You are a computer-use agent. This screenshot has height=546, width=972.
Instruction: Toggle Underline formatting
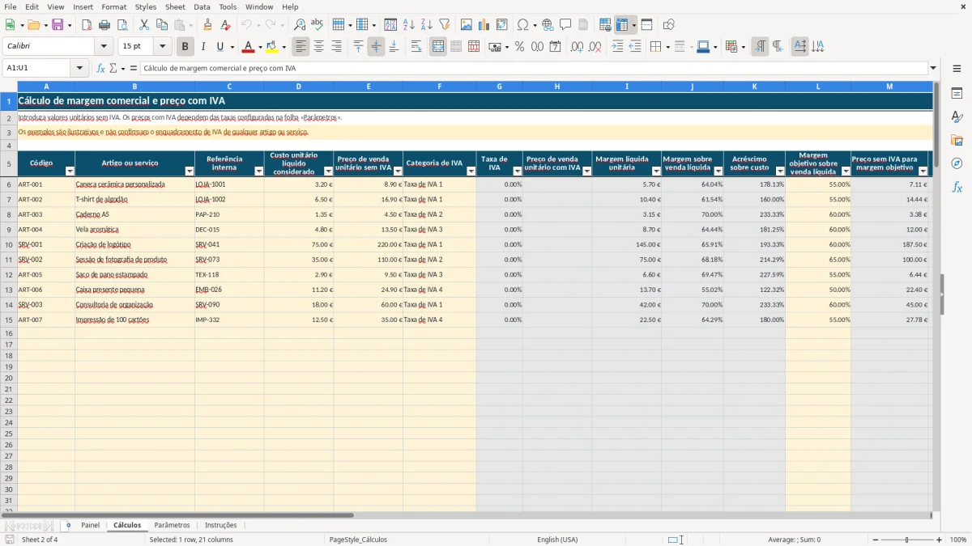(x=220, y=47)
